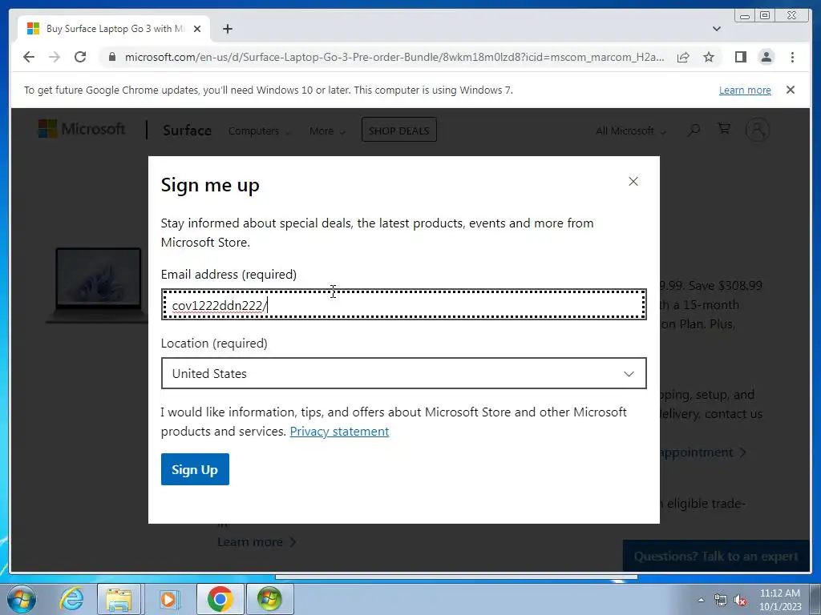The height and width of the screenshot is (615, 821).
Task: Click the Surface header link
Action: tap(187, 131)
